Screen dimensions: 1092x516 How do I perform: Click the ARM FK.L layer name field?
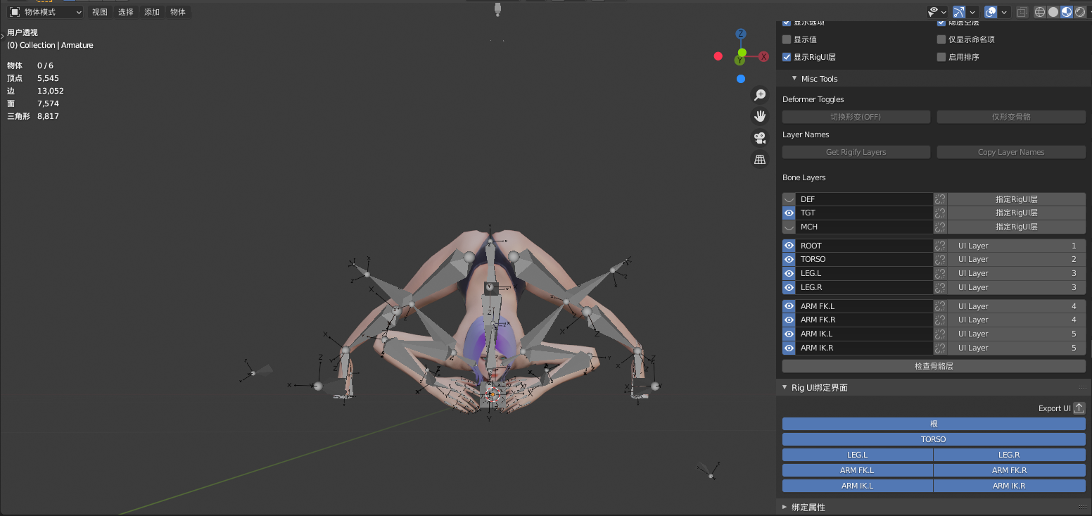(x=865, y=306)
